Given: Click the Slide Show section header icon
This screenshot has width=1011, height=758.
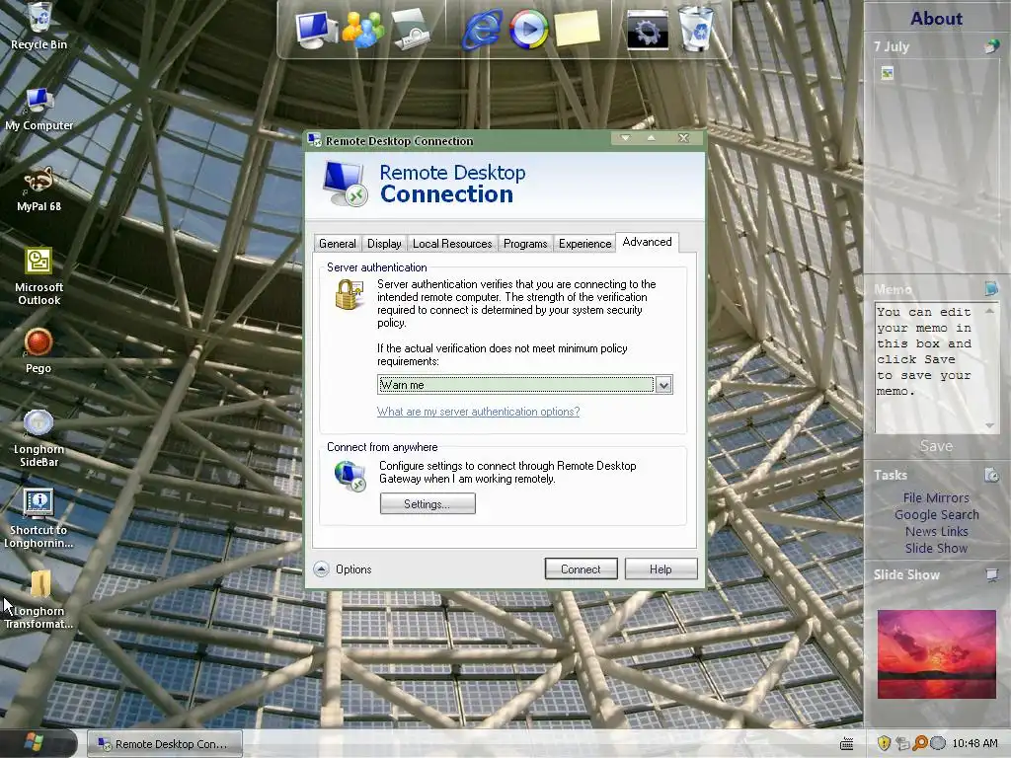Looking at the screenshot, I should [x=991, y=575].
